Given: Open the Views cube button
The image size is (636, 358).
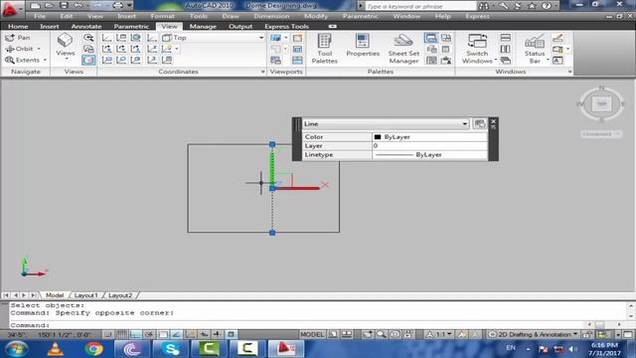Looking at the screenshot, I should coord(65,45).
